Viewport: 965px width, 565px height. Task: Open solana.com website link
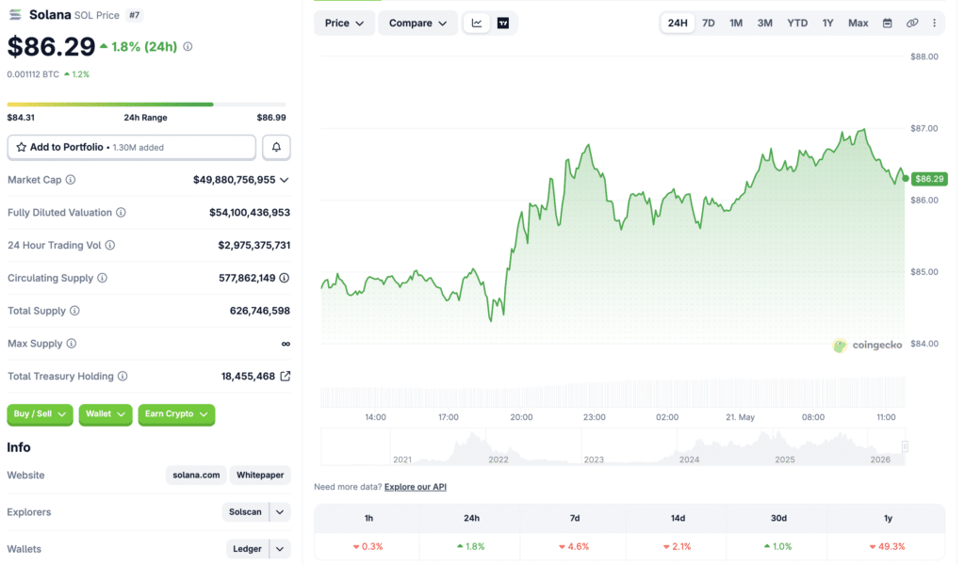[196, 475]
